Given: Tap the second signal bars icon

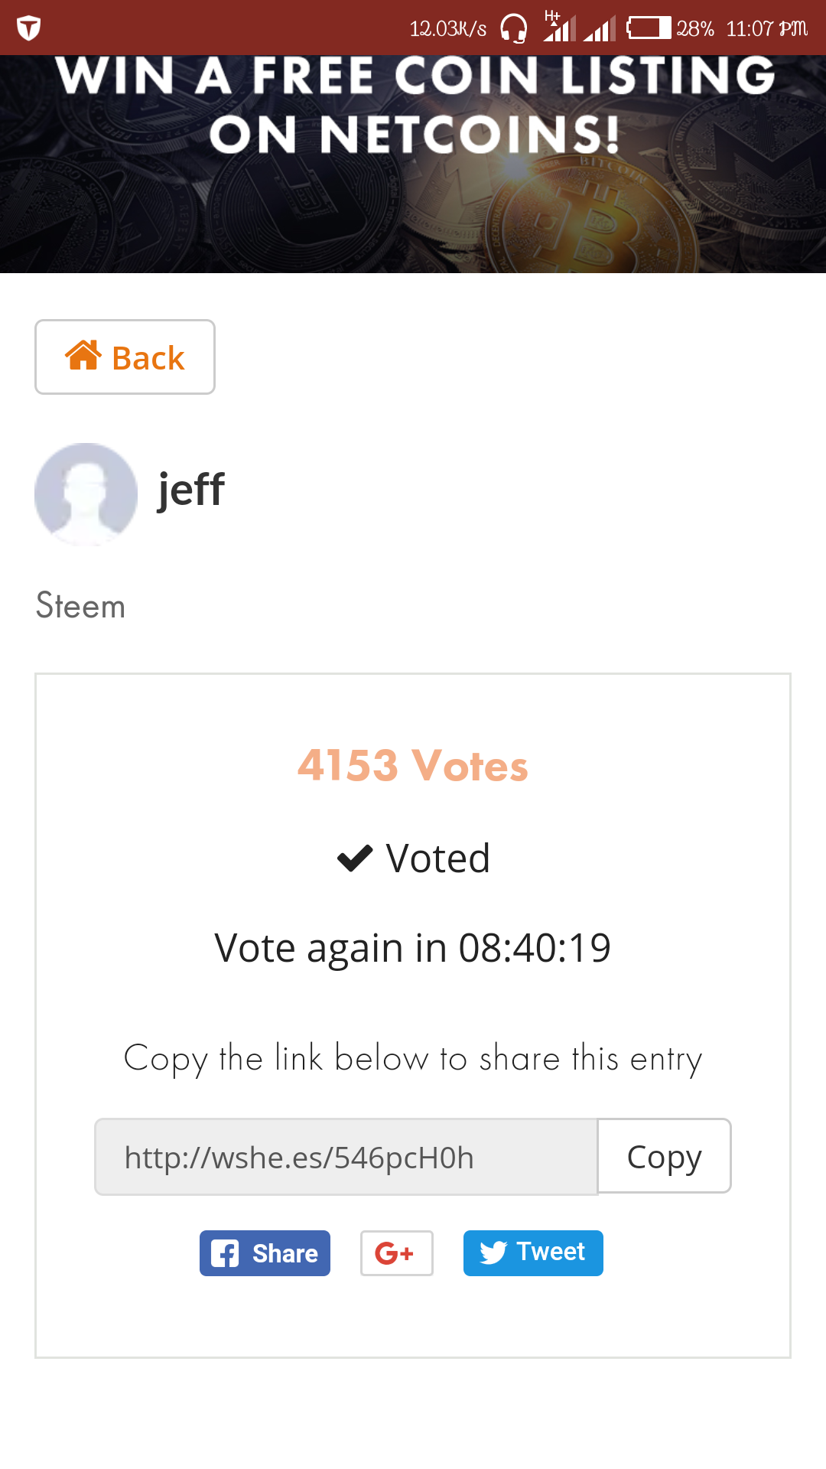Looking at the screenshot, I should click(600, 29).
